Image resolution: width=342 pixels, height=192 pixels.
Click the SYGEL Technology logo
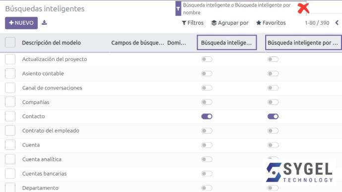[x=299, y=172]
